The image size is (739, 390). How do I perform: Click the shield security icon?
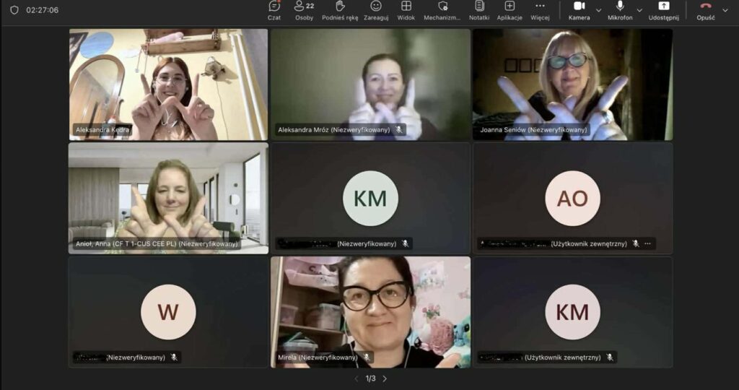[x=14, y=10]
